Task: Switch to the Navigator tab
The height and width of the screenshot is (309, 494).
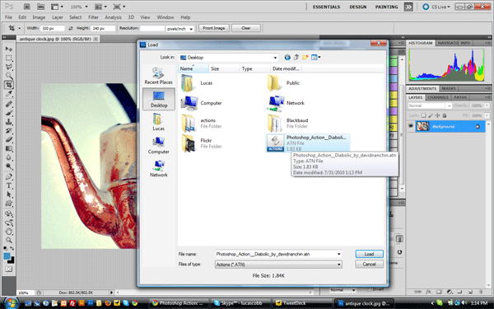Action: pyautogui.click(x=448, y=43)
